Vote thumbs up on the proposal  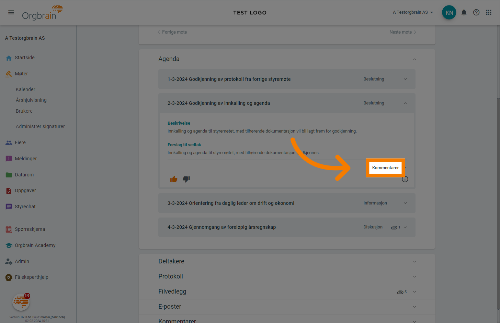click(174, 179)
